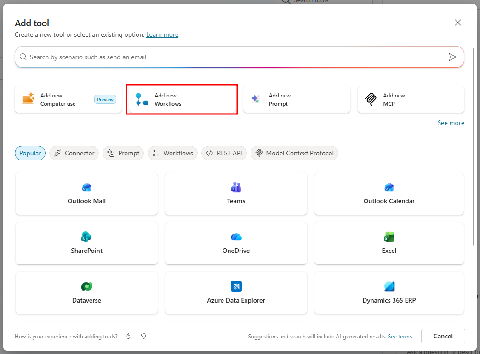
Task: Click the send arrow in search box
Action: pos(452,57)
